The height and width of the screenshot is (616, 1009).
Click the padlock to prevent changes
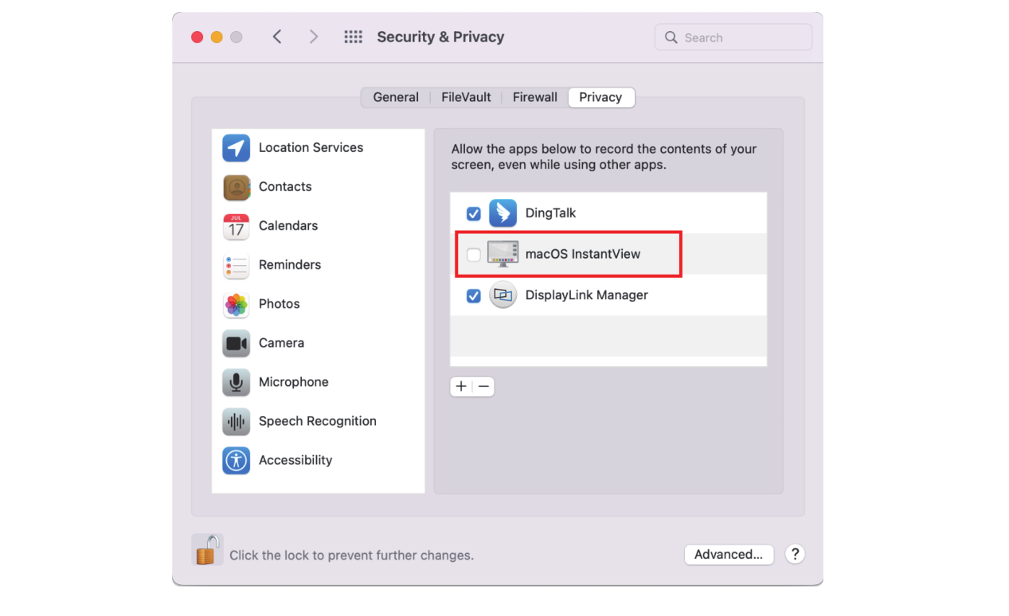pyautogui.click(x=208, y=550)
